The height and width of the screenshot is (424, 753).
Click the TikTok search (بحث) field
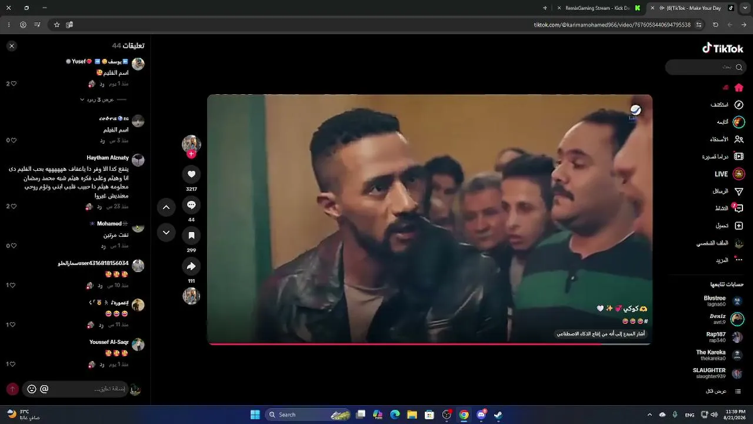coord(706,67)
